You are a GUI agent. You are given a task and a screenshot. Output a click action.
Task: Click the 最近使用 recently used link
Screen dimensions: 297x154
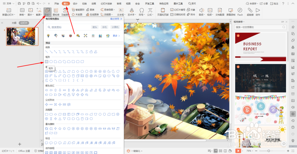coord(116,19)
